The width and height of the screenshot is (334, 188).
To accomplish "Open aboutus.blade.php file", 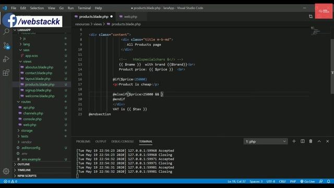I will (x=39, y=67).
